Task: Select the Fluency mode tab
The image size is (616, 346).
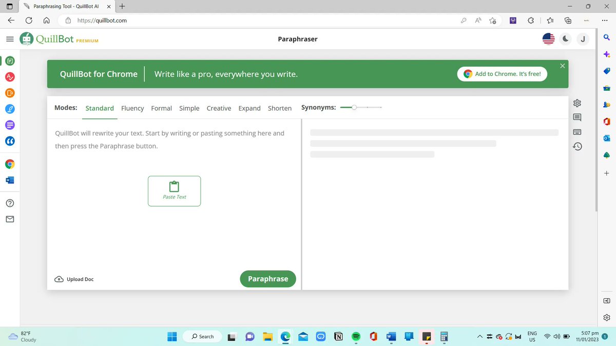Action: click(132, 108)
